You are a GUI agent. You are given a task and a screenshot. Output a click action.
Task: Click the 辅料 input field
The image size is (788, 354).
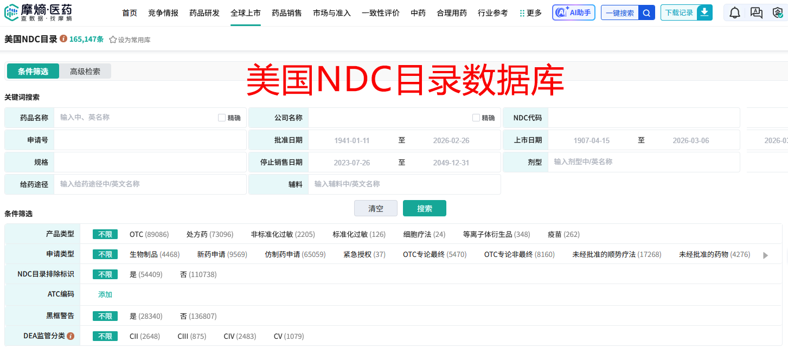point(404,184)
